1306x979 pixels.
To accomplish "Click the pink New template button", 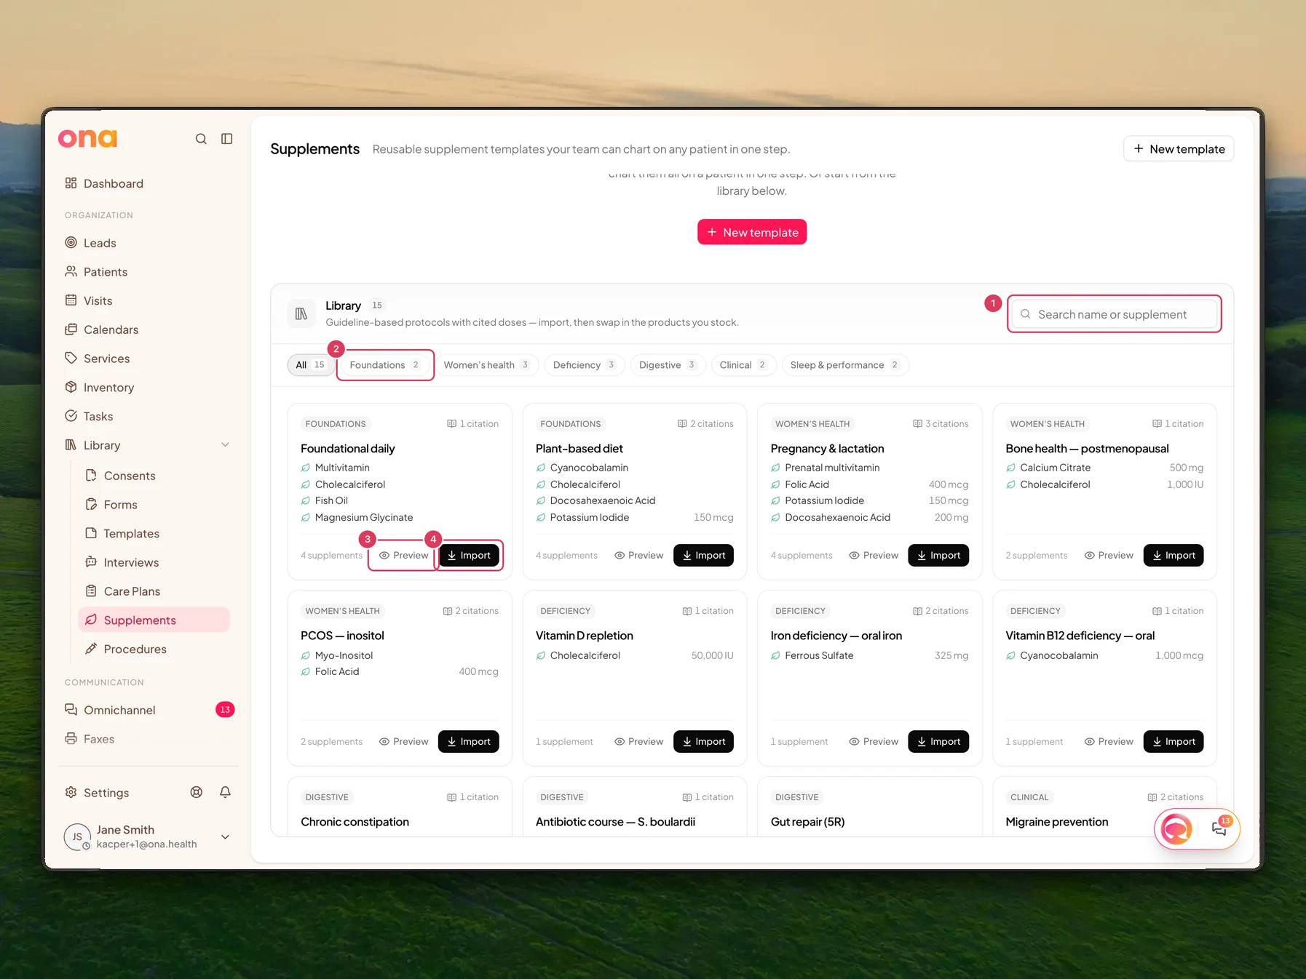I will [x=752, y=232].
